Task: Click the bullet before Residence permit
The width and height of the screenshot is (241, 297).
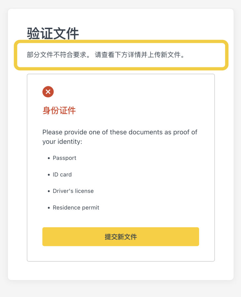Action: 49,208
